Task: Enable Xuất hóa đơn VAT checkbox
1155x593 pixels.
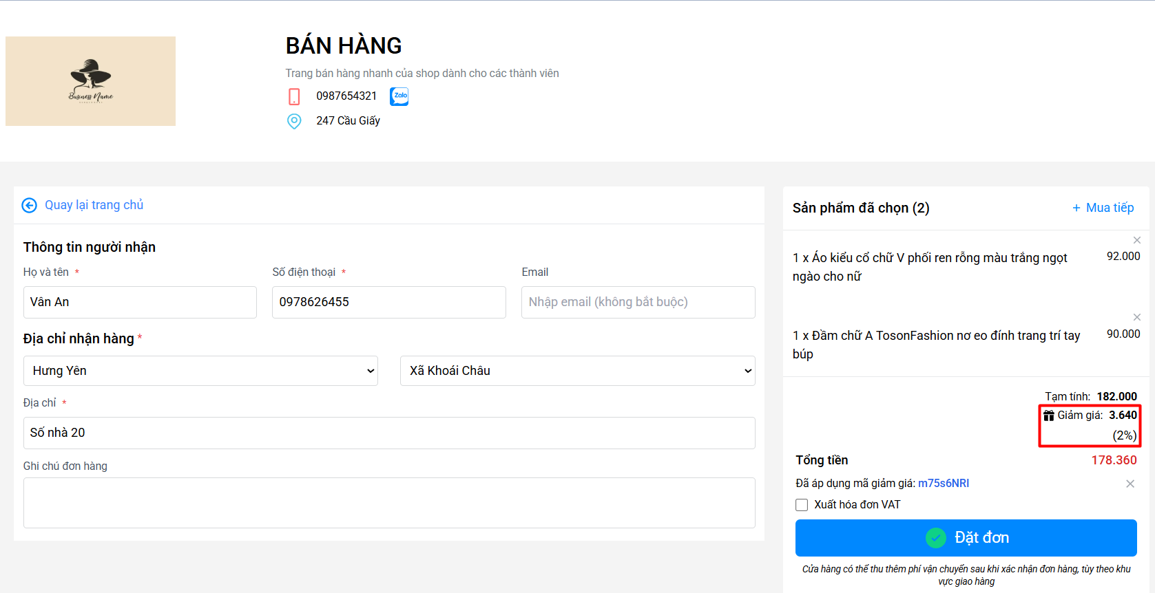Action: coord(802,505)
